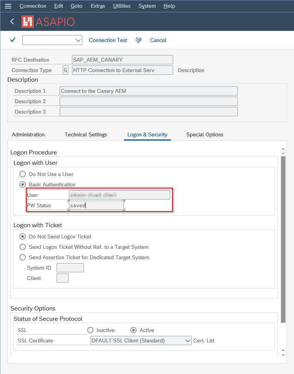Select Do Not Send Logon Ticket
Image resolution: width=294 pixels, height=374 pixels.
click(23, 236)
